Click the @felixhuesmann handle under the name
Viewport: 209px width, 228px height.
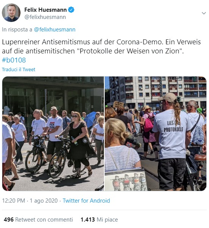(x=45, y=17)
